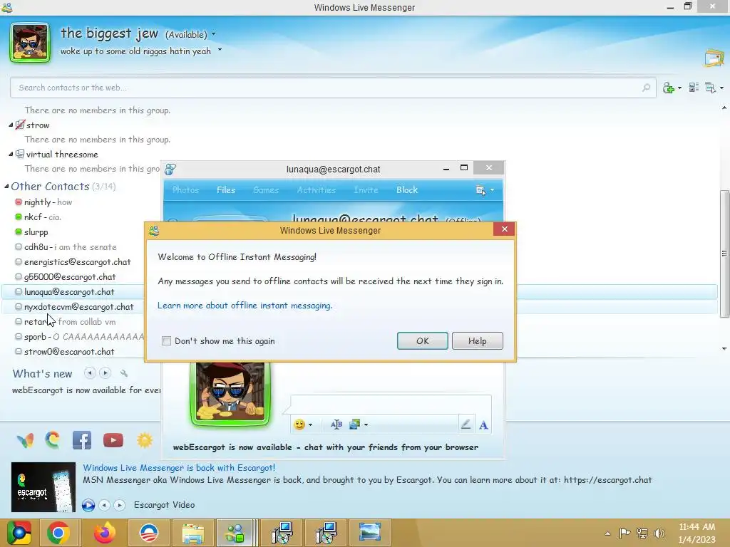
Task: Go to previous Escargot Video item
Action: point(105,505)
